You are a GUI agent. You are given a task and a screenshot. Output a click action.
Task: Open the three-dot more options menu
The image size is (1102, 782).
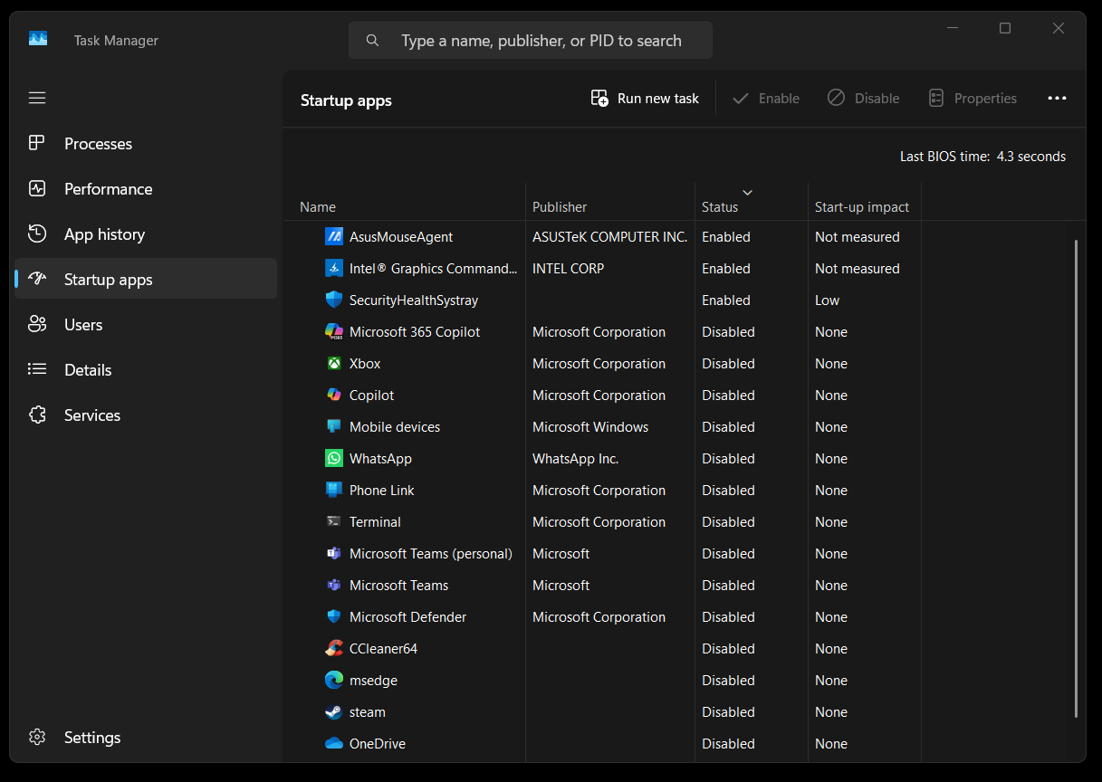pyautogui.click(x=1057, y=99)
